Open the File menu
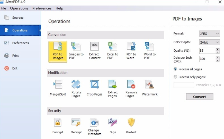This screenshot has width=224, height=139. (3, 8)
